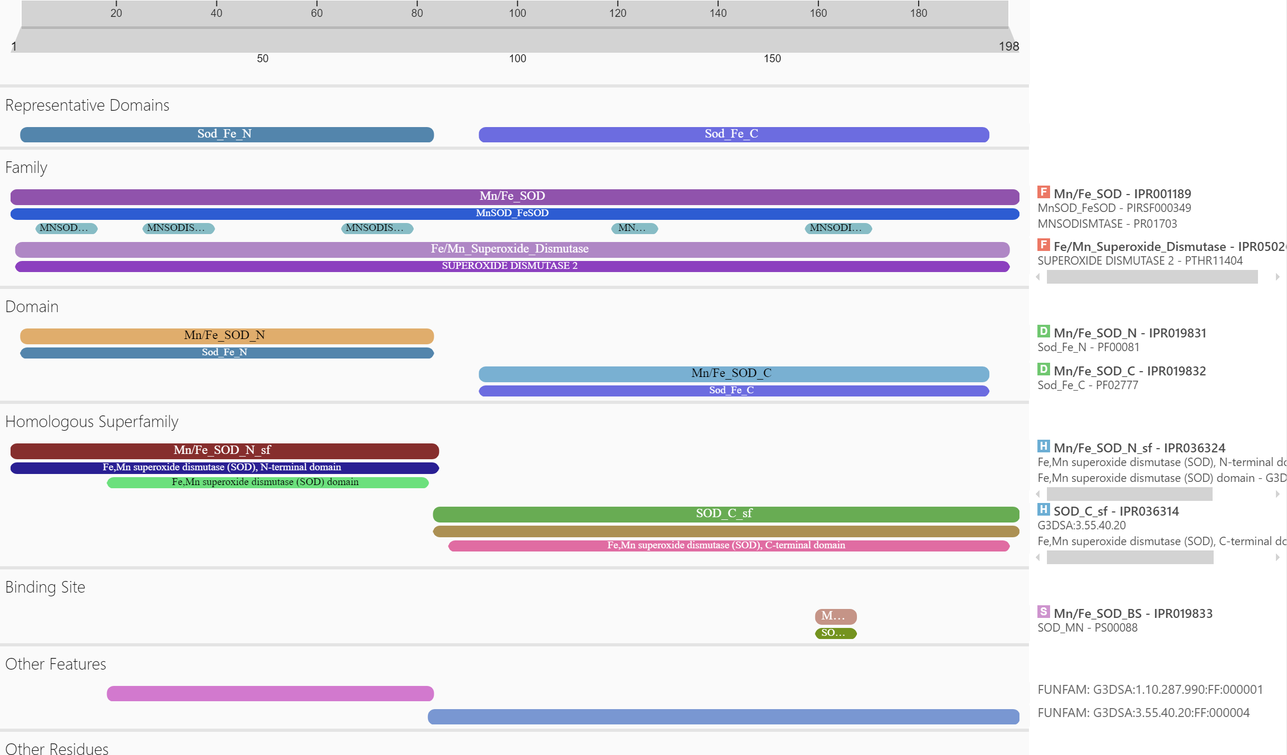The image size is (1287, 755).
Task: Select Sod_Fe_N bar in Representative Domains
Action: point(227,134)
